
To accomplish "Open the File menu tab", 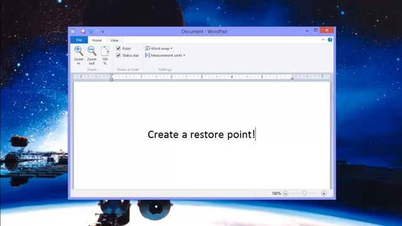I will tap(79, 40).
